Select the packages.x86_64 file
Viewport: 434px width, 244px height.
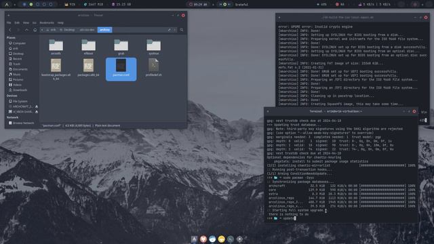click(89, 68)
